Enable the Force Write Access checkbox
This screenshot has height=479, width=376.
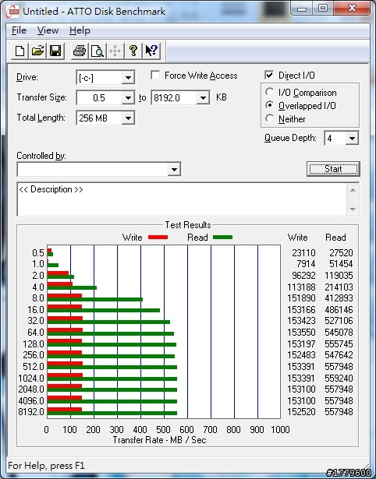[155, 75]
